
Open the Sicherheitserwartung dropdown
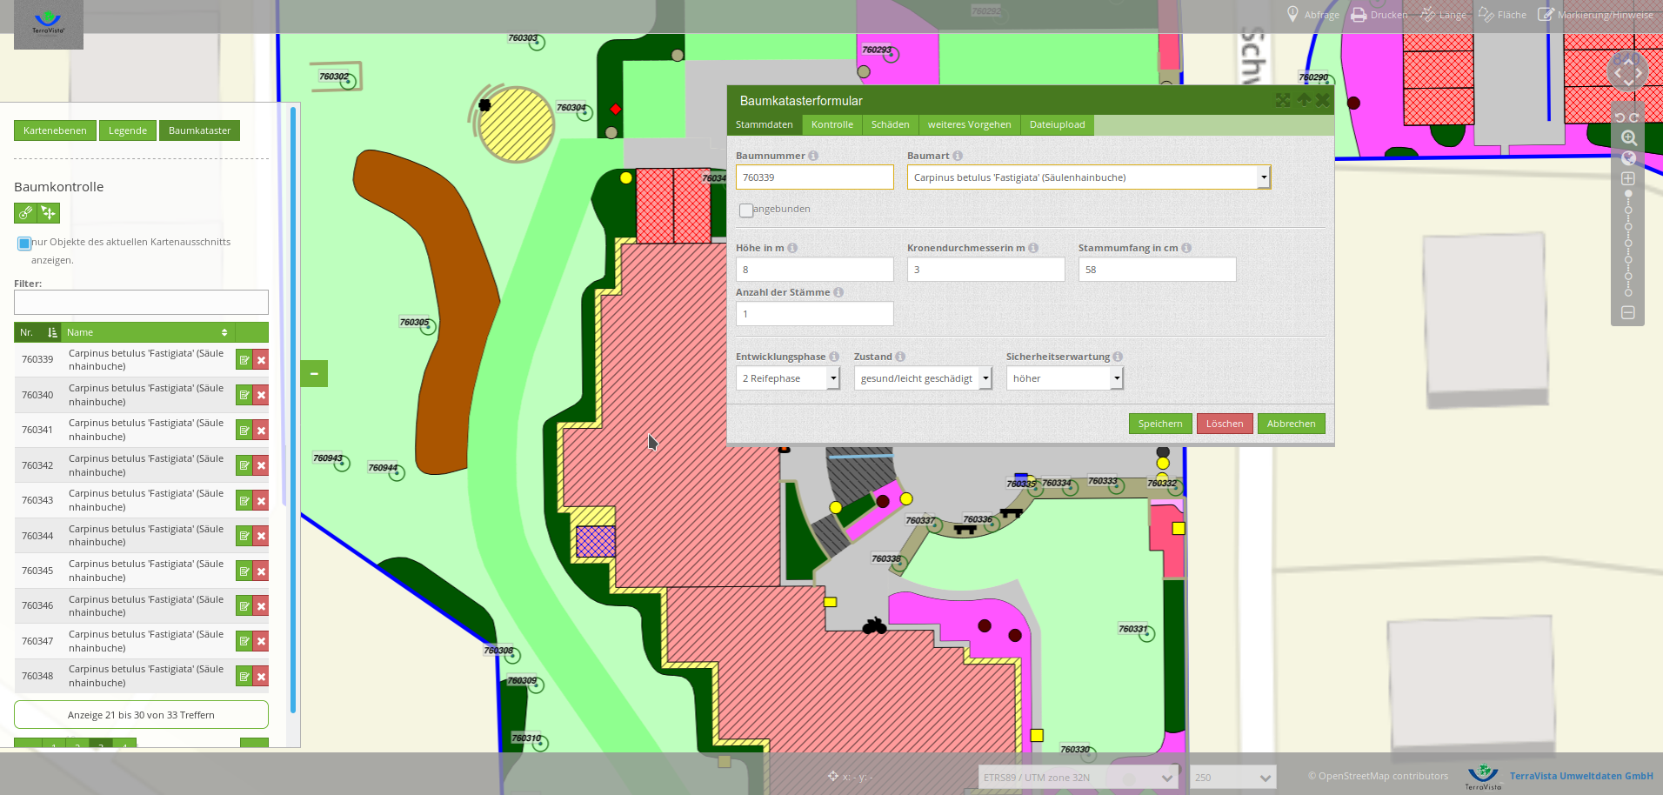(x=1064, y=378)
